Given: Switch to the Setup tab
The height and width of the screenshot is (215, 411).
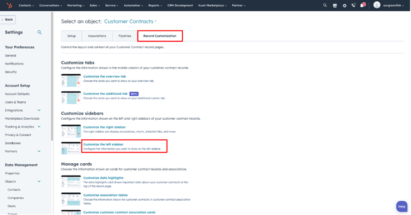Looking at the screenshot, I should click(71, 36).
